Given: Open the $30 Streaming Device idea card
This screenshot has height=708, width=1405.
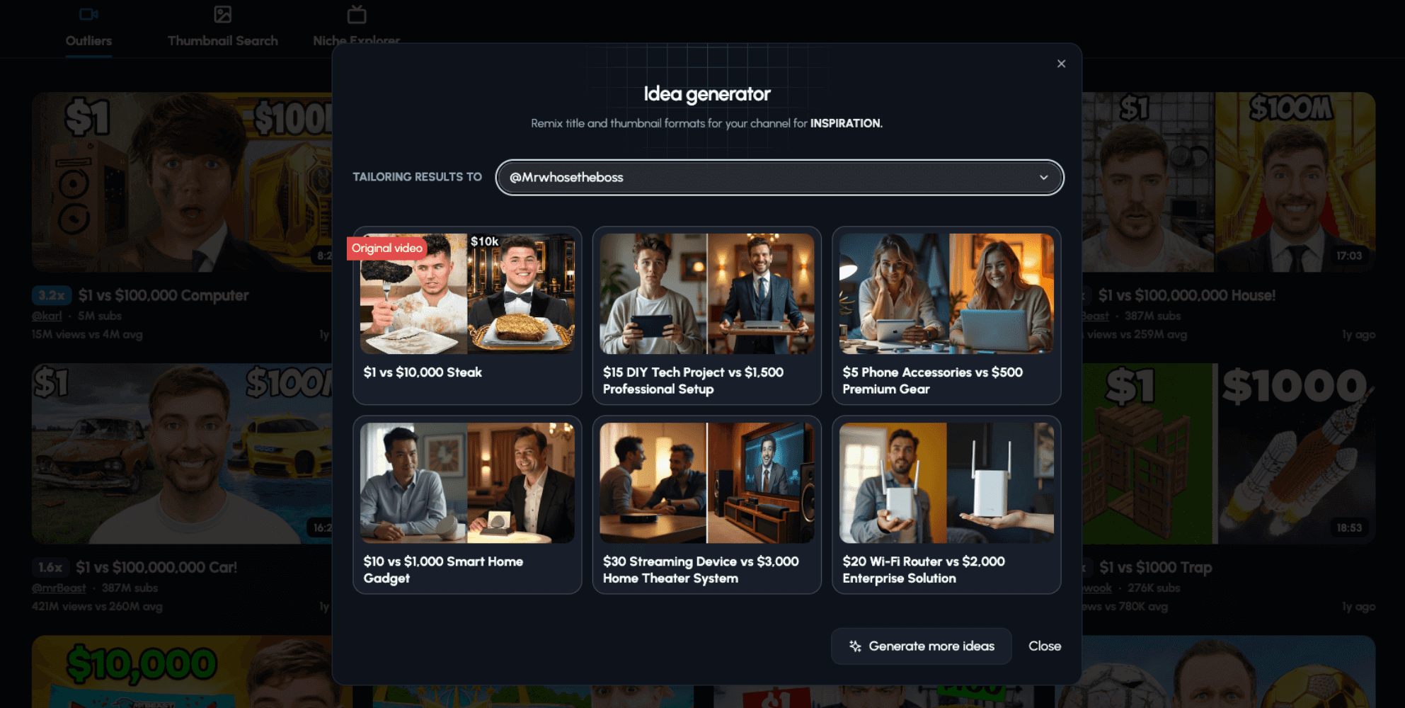Looking at the screenshot, I should (x=706, y=504).
